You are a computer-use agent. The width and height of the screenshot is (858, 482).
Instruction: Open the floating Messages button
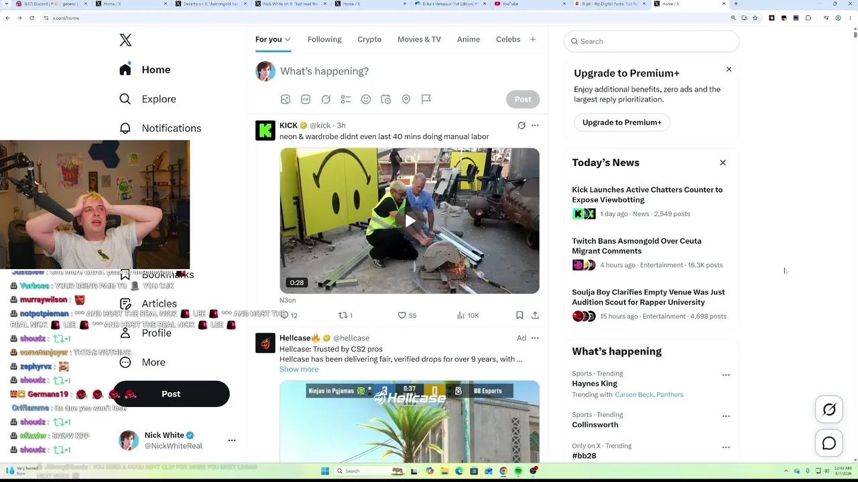click(829, 443)
